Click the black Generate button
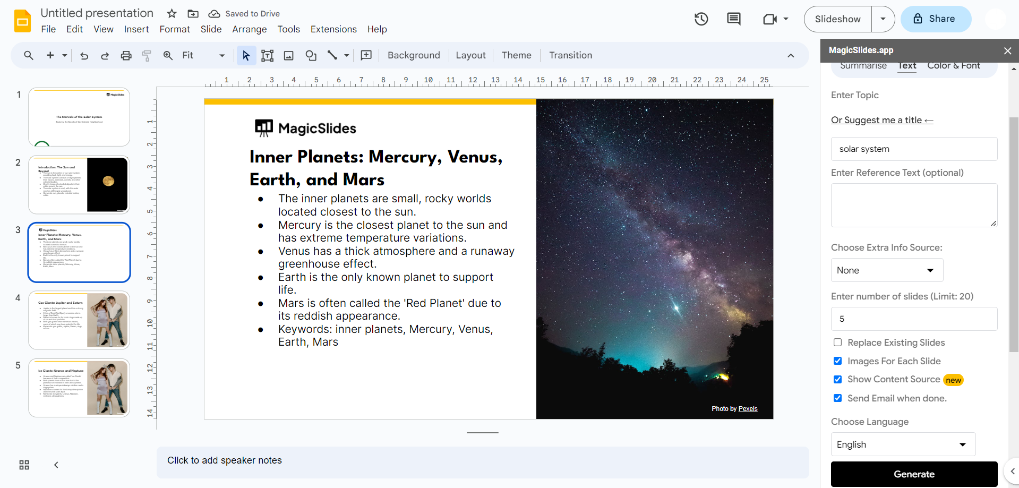Viewport: 1019px width, 488px height. tap(913, 474)
